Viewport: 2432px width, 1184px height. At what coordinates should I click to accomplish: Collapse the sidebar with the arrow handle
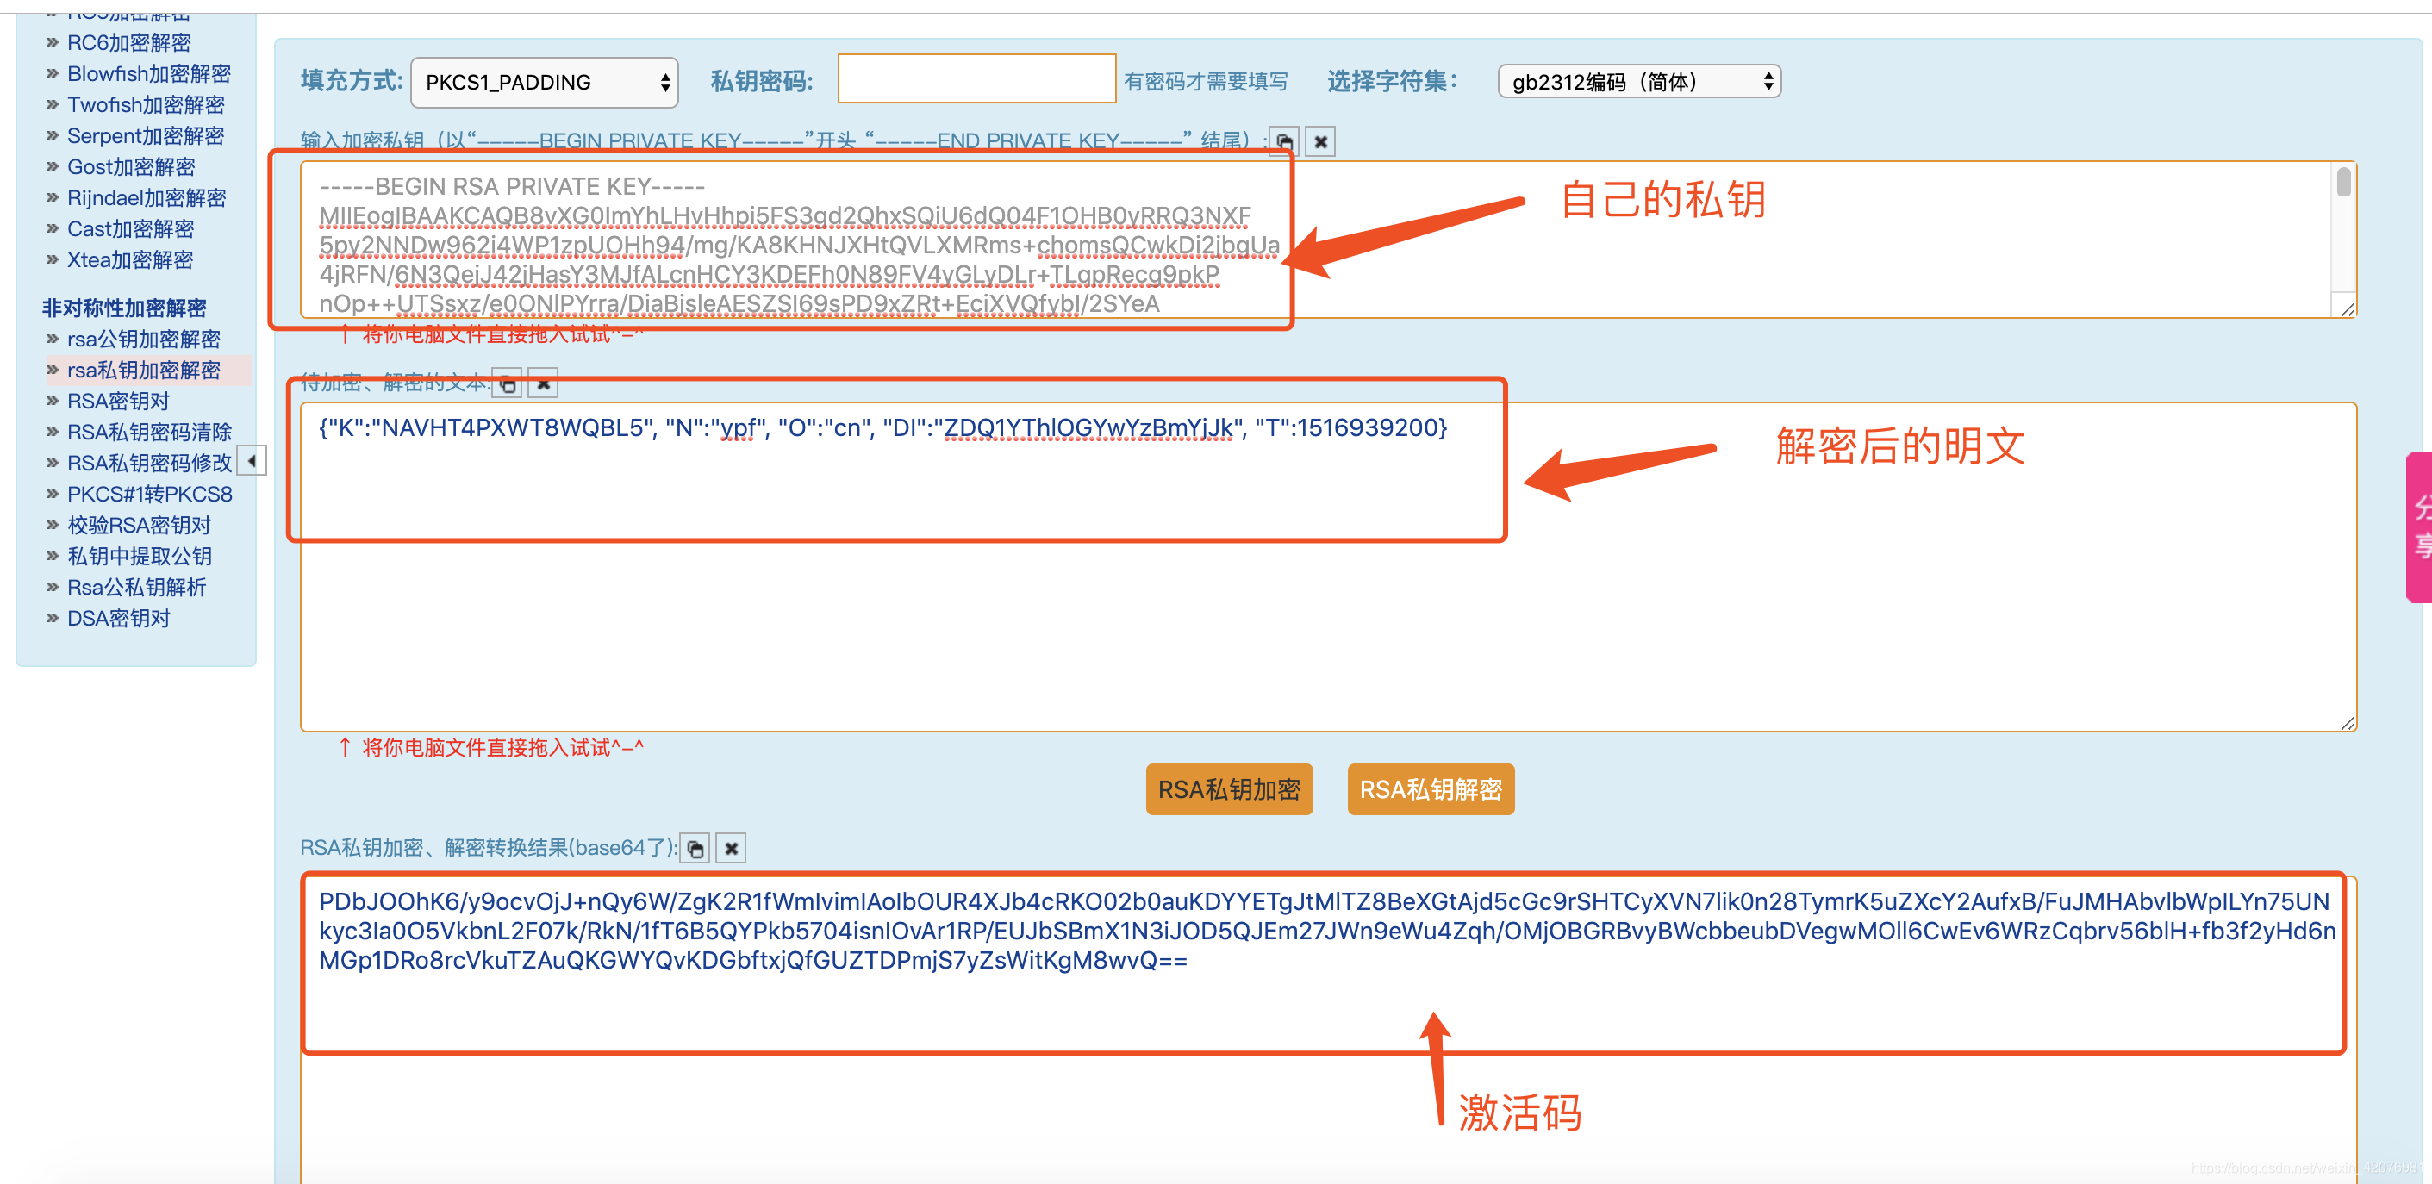(x=251, y=461)
